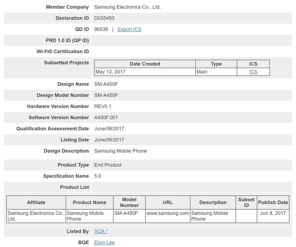Click the Description cell Samsung Mobile Phone
The height and width of the screenshot is (247, 296).
point(213,216)
